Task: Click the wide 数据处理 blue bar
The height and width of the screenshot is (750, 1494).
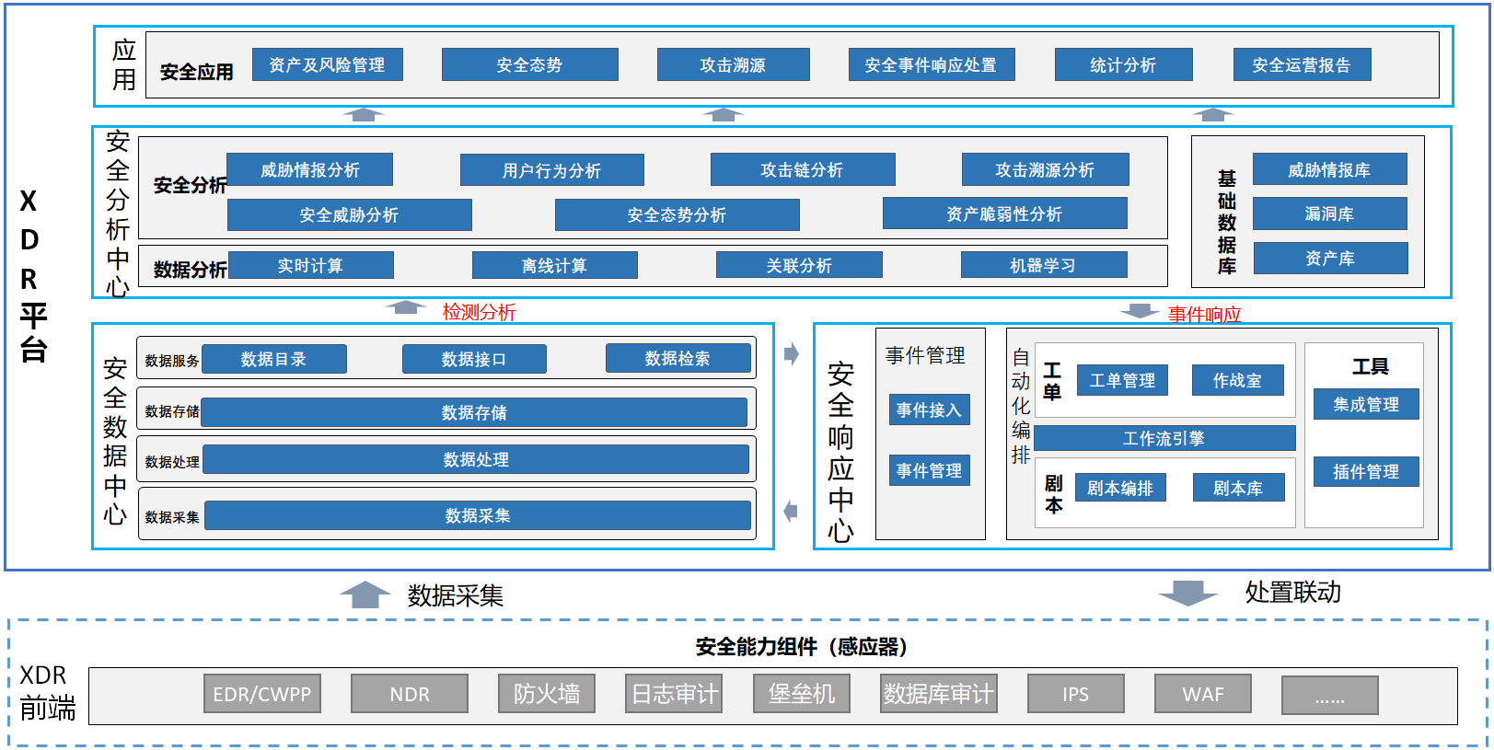Action: (x=476, y=459)
